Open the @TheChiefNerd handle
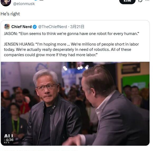This screenshot has height=151, width=153. point(52,27)
